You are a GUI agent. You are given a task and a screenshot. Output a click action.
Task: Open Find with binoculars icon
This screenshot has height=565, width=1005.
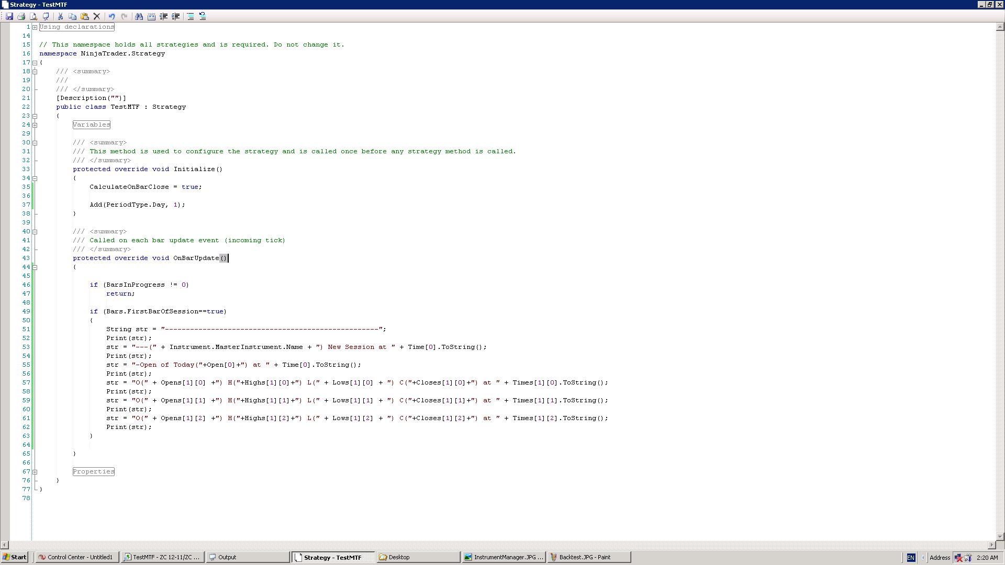click(139, 16)
